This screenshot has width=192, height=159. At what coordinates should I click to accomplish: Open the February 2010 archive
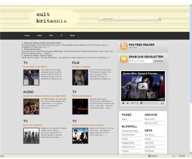click(151, 123)
